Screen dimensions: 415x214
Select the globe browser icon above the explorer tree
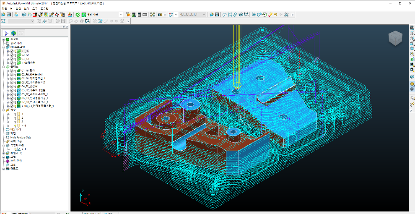tap(13, 33)
